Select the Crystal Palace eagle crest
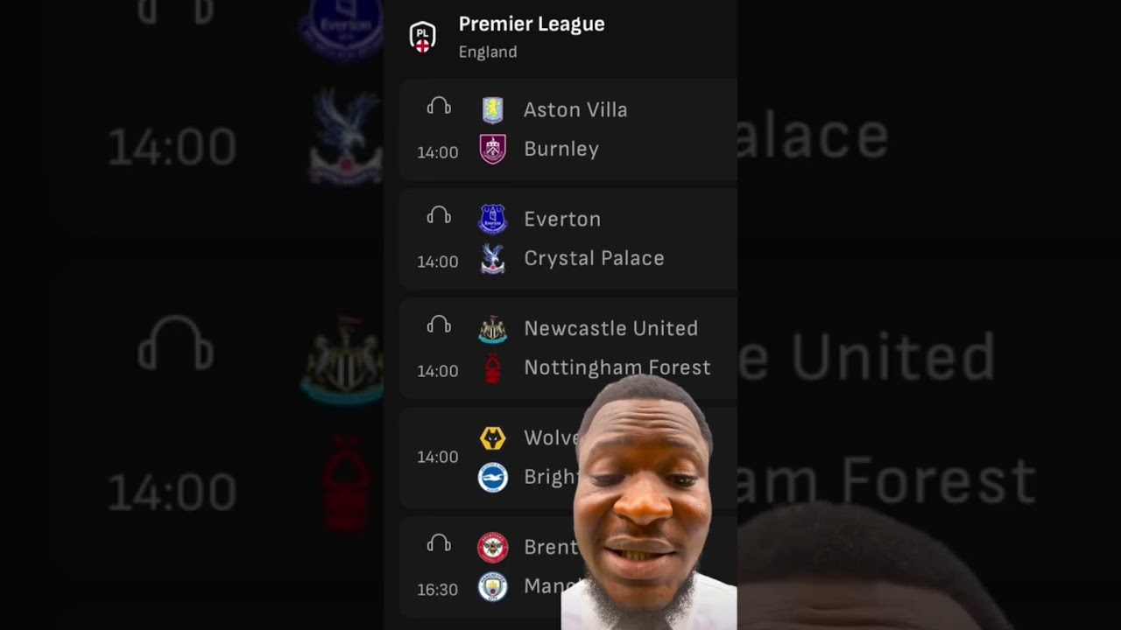This screenshot has height=630, width=1121. 493,258
